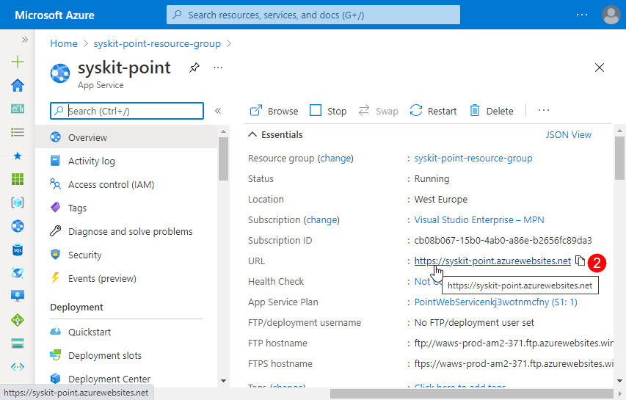Image resolution: width=626 pixels, height=400 pixels.
Task: Pin syskit-point to dashboard
Action: tap(194, 68)
